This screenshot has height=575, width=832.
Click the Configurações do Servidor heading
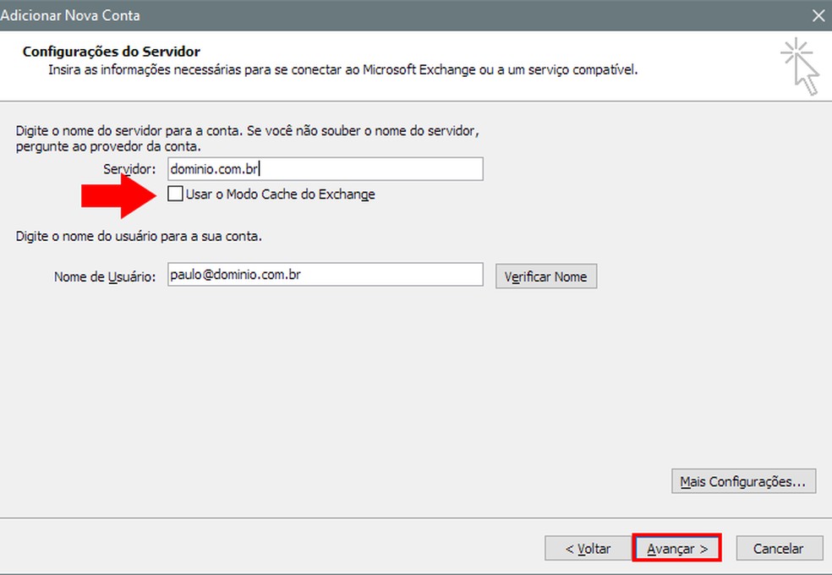coord(111,51)
